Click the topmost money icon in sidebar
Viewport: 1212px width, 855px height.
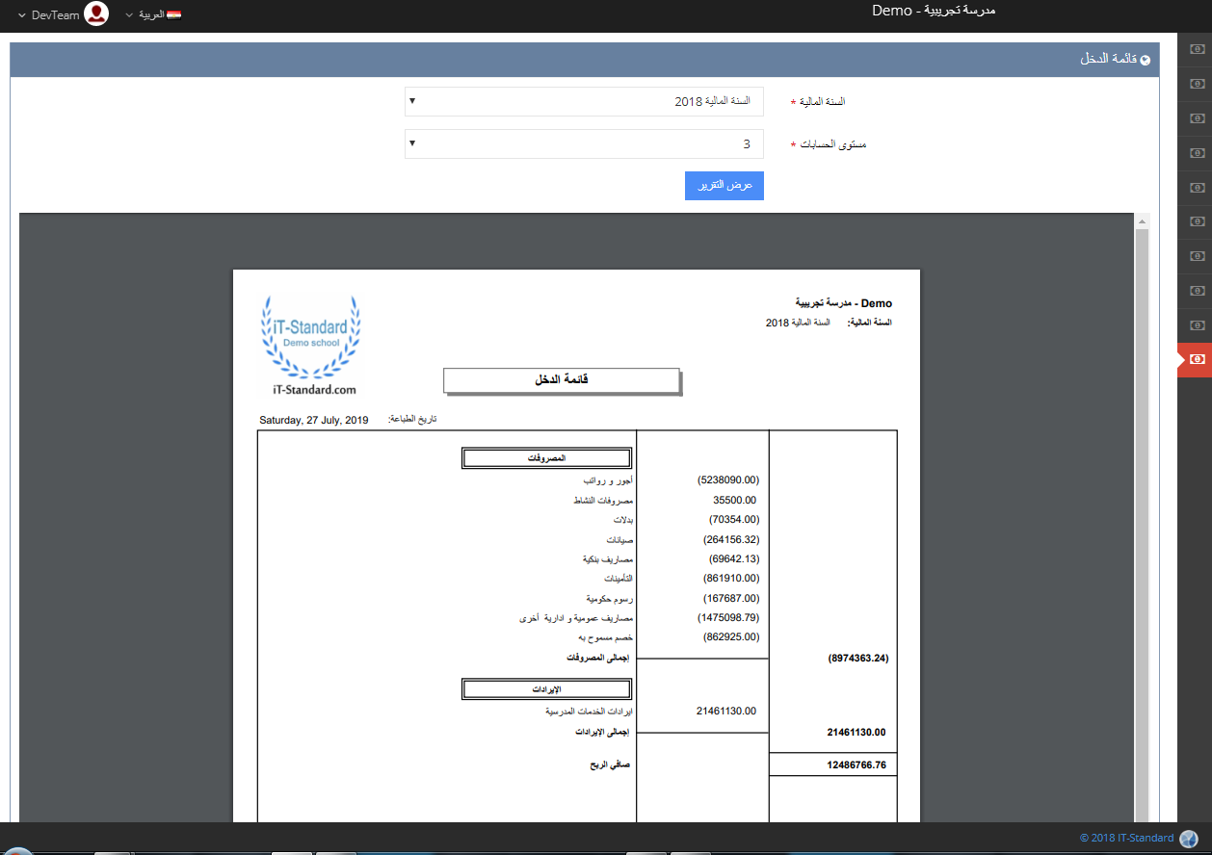[1197, 49]
